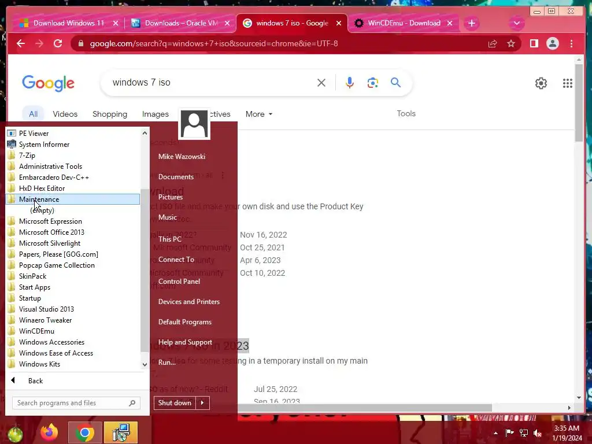
Task: Search by image with Google Lens
Action: pos(373,83)
